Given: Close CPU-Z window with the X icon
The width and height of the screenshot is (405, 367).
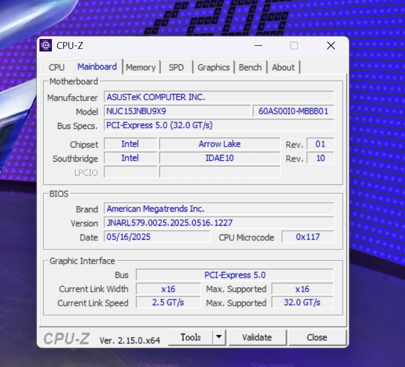Looking at the screenshot, I should pyautogui.click(x=331, y=46).
